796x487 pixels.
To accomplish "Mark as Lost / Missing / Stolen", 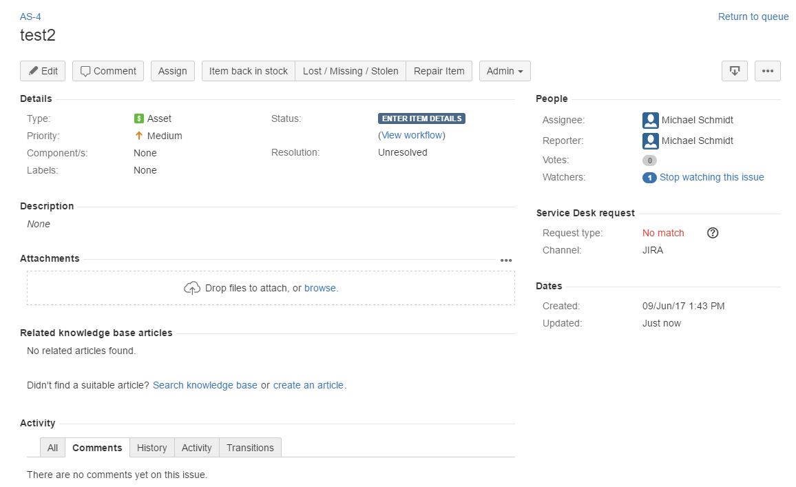I will 350,71.
